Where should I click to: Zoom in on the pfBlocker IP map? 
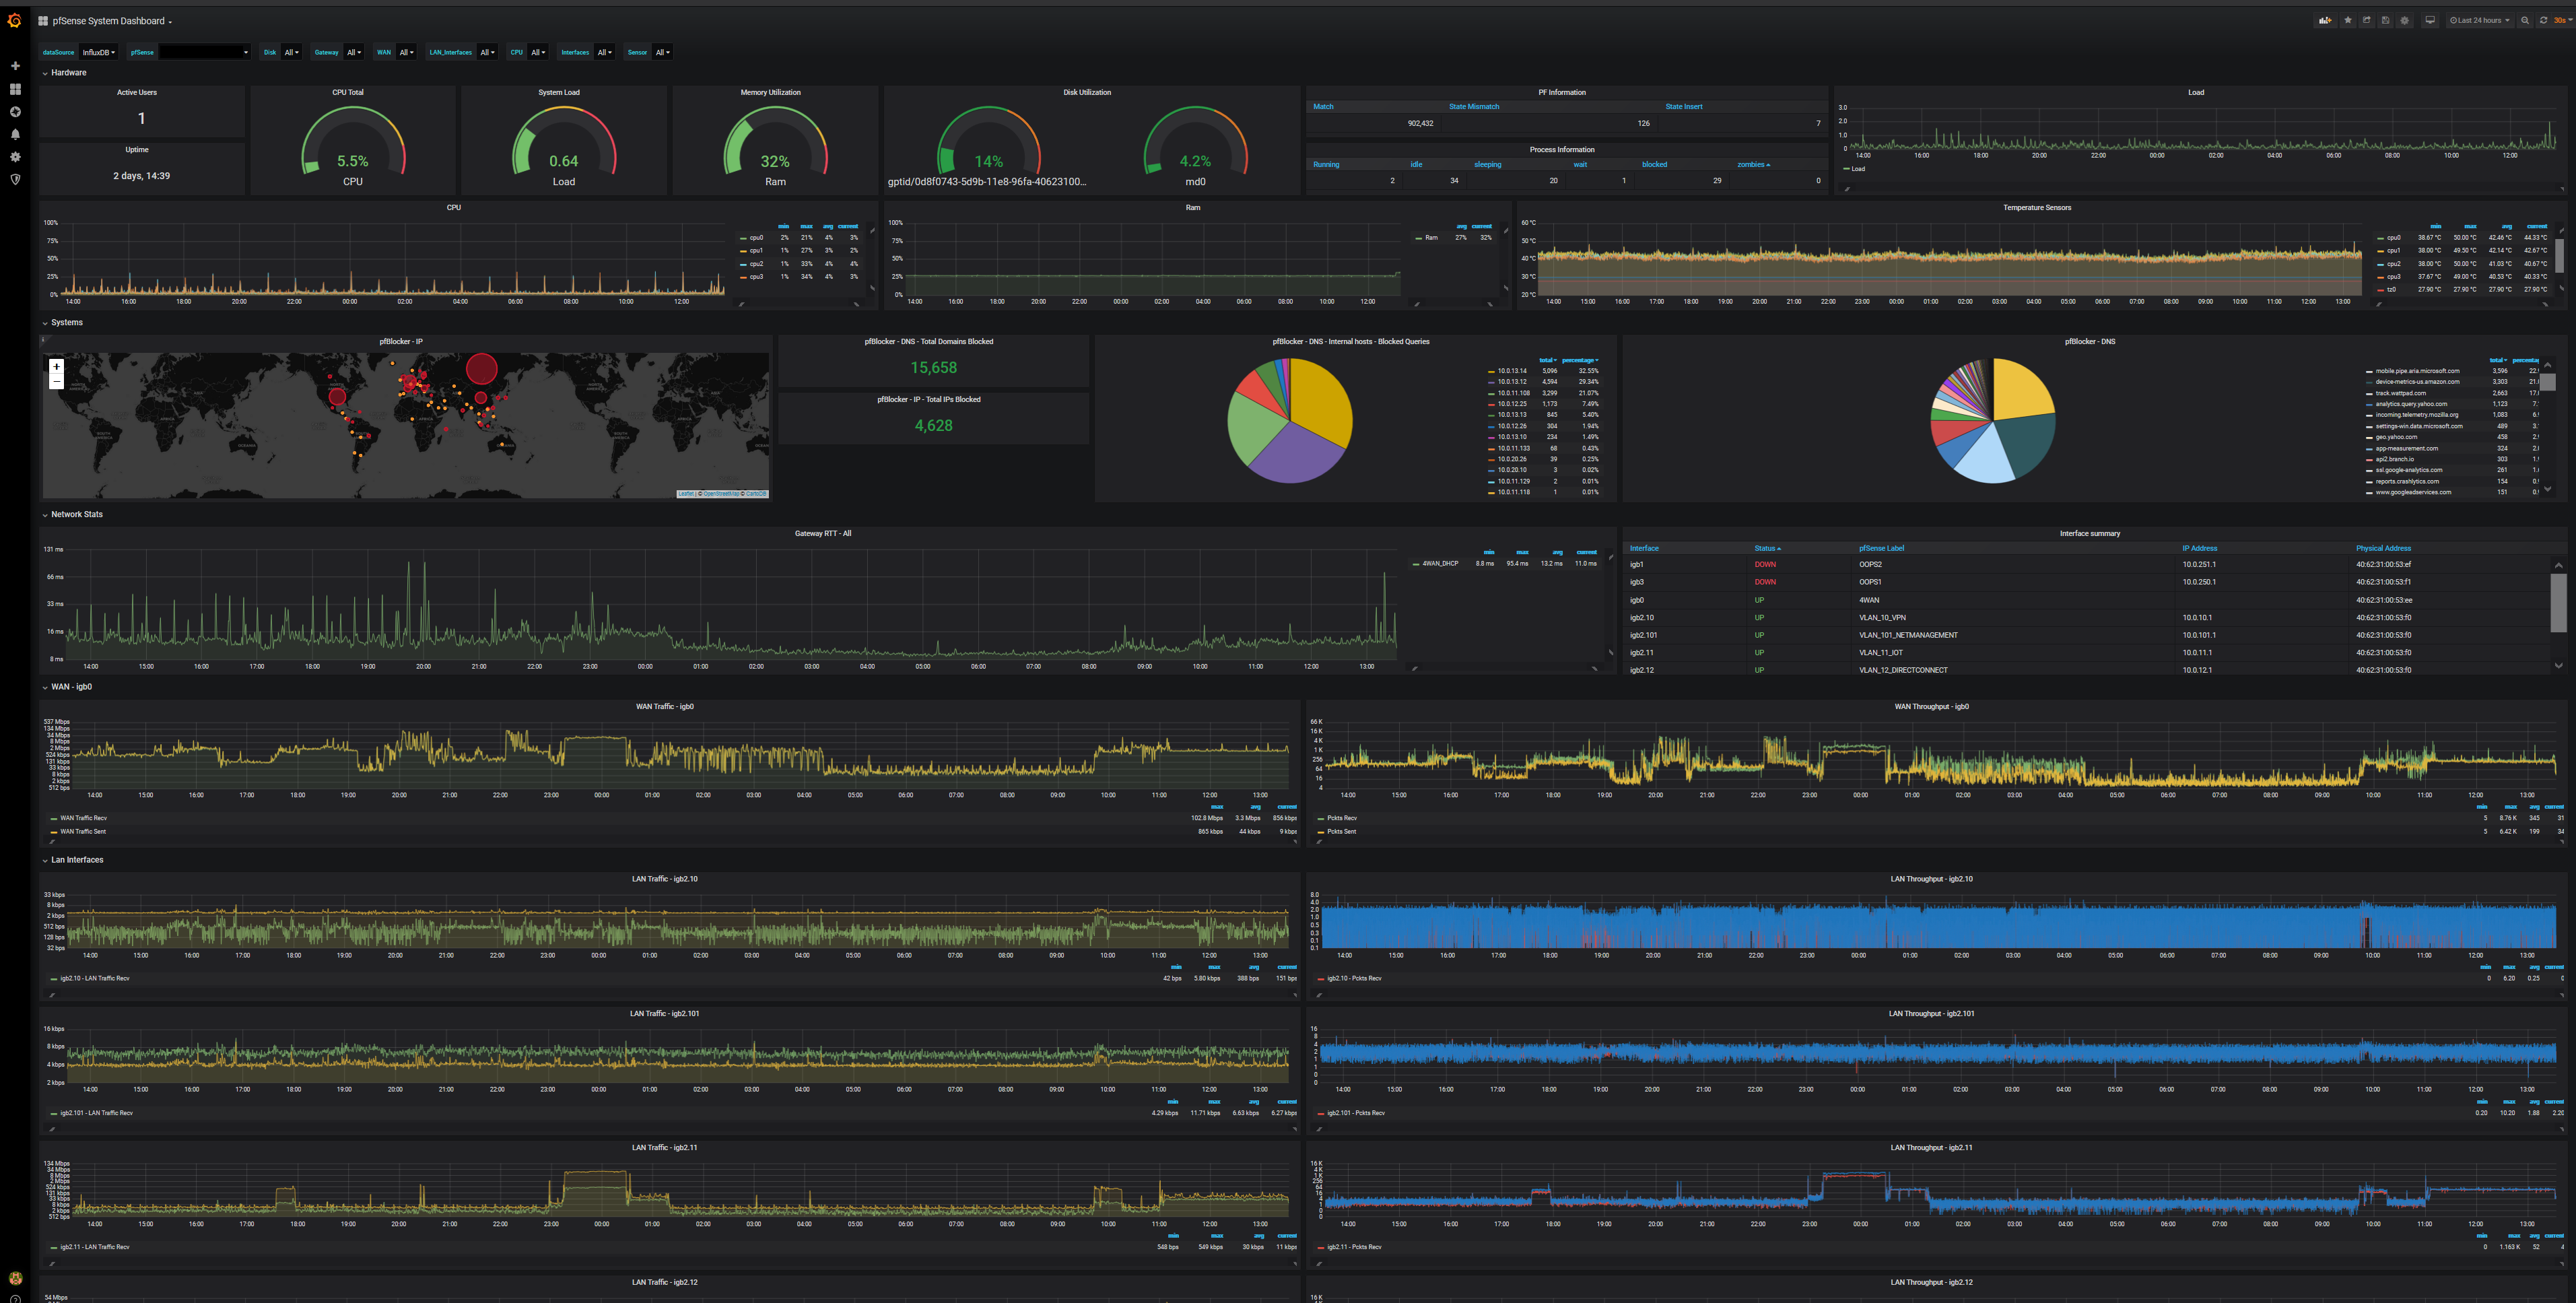click(x=56, y=366)
